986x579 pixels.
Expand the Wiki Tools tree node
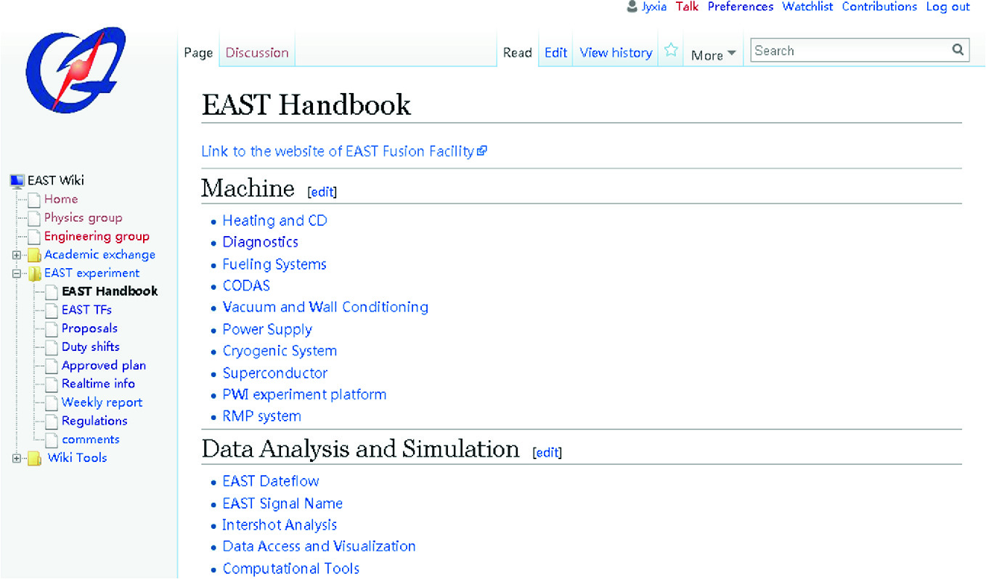(x=16, y=458)
